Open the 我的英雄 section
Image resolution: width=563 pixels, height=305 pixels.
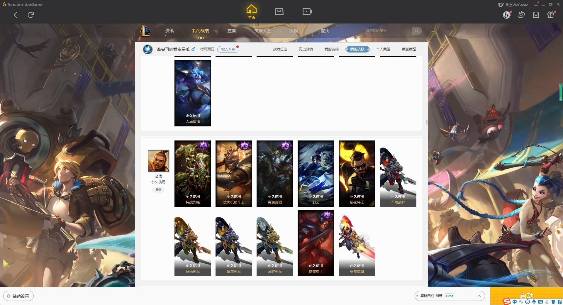[332, 49]
